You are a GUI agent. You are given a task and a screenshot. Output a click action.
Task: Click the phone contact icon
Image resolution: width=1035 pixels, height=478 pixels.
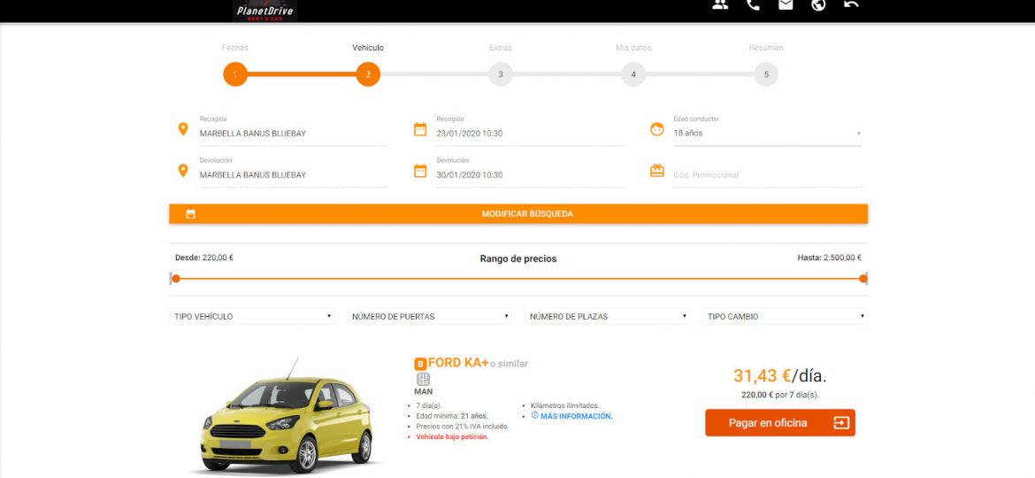pos(753,4)
